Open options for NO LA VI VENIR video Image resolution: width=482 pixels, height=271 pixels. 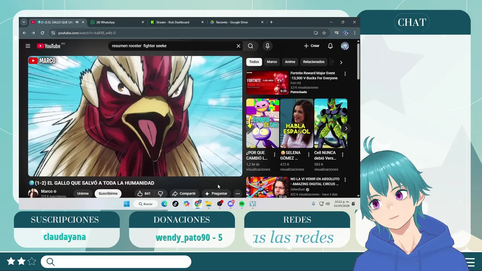pyautogui.click(x=345, y=180)
